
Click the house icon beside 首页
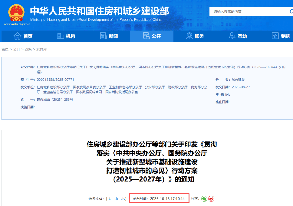point(17,36)
